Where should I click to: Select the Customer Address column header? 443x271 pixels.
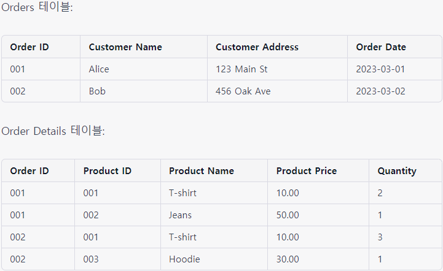coord(257,47)
